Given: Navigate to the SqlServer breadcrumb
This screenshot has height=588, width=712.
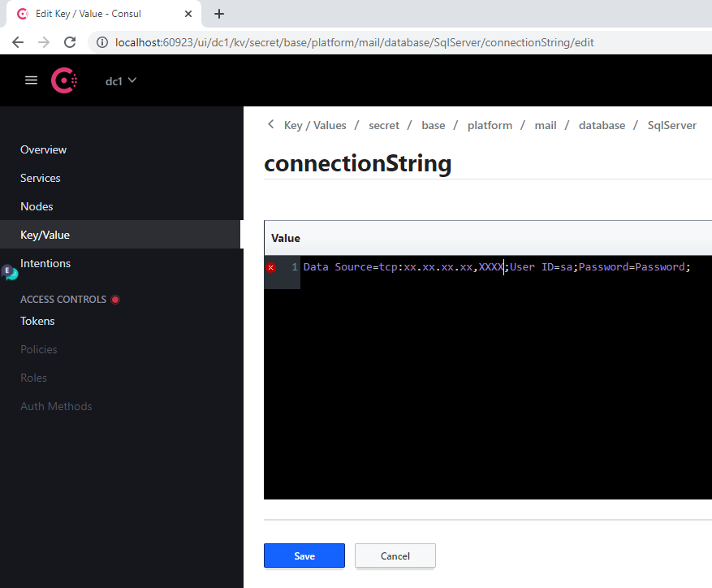Looking at the screenshot, I should pos(671,124).
